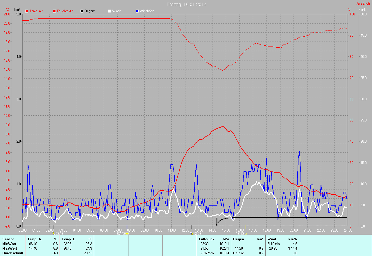
Task: Select the 'Feuchte A.*' legend label
Action: pyautogui.click(x=65, y=11)
